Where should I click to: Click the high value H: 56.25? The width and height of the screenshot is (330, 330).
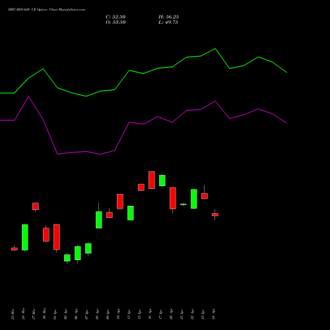(168, 17)
